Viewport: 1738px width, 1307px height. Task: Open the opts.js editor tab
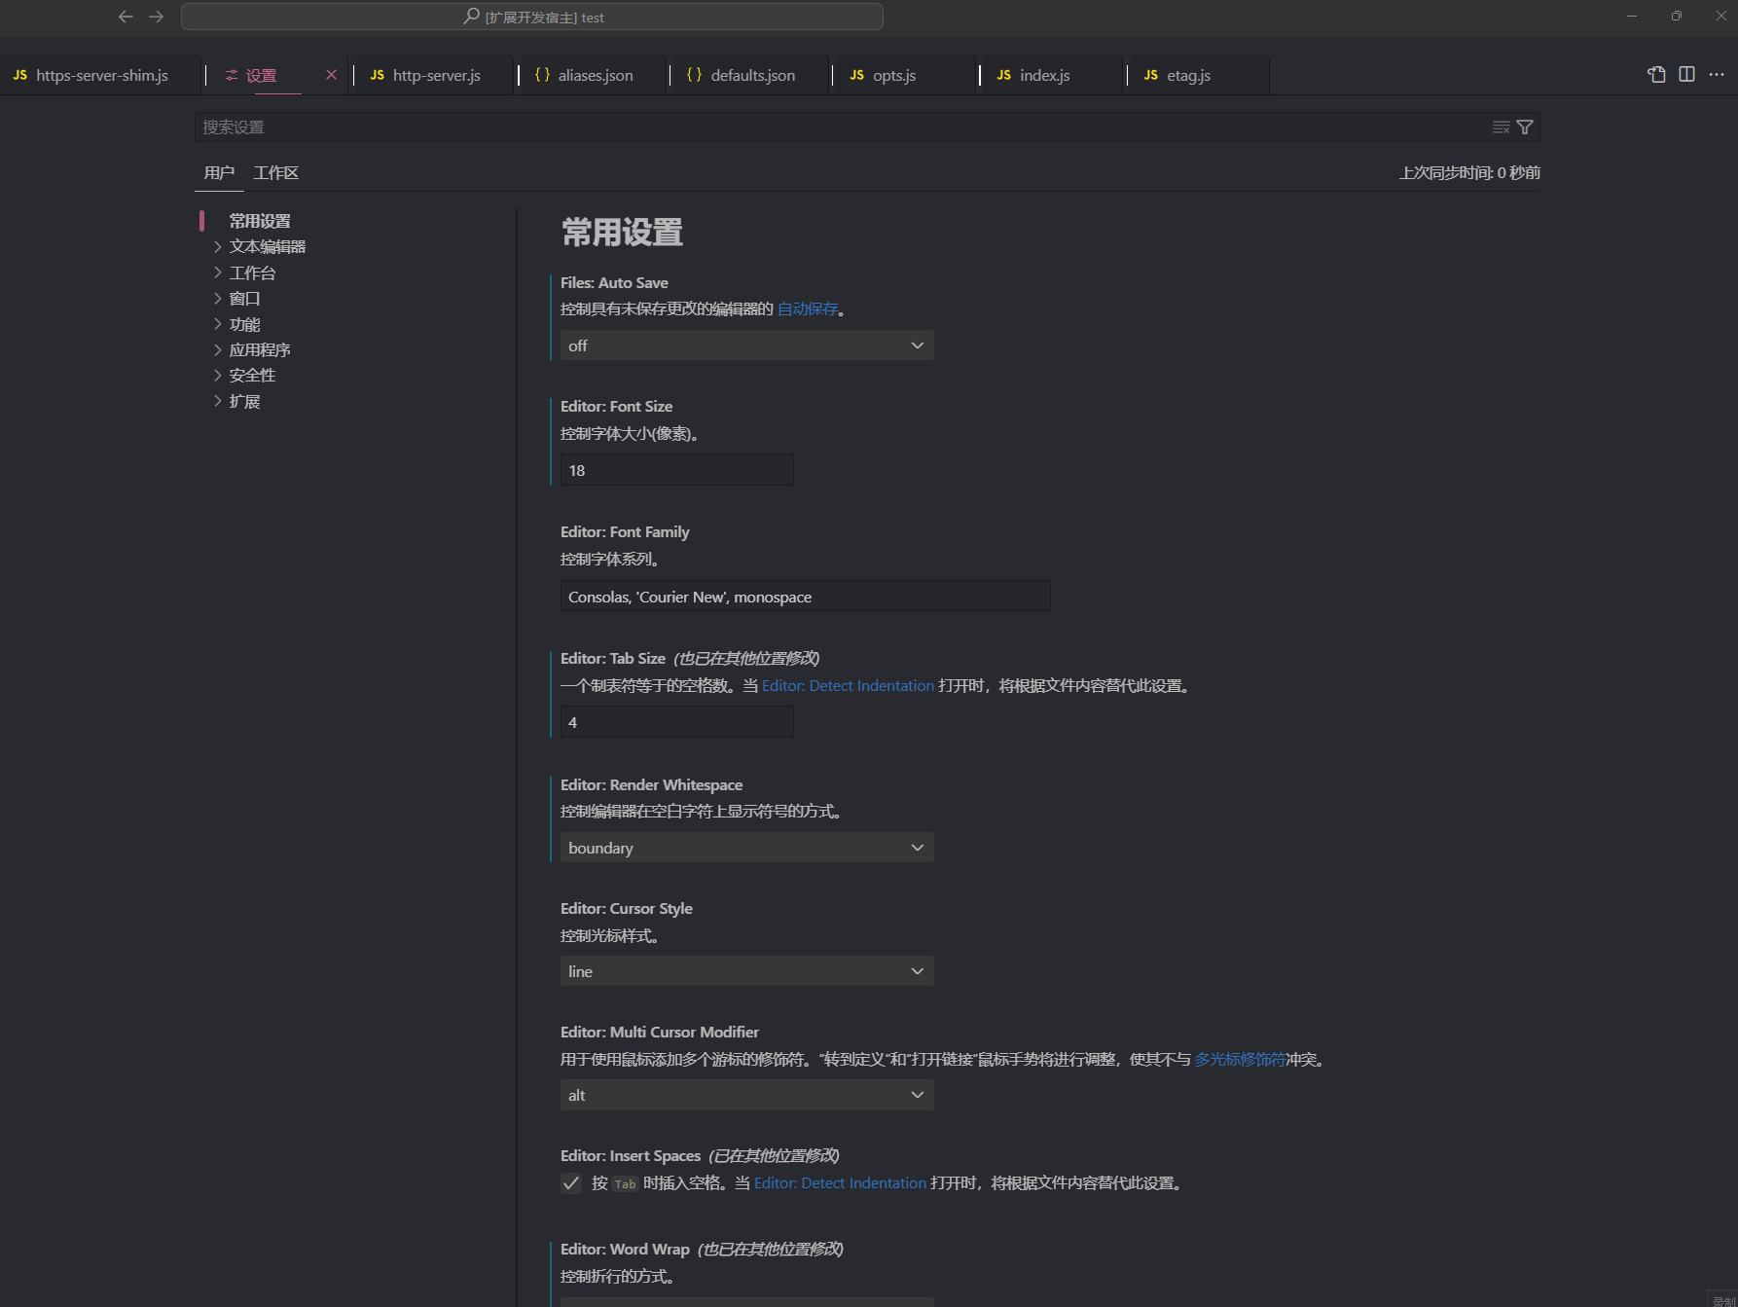coord(905,75)
